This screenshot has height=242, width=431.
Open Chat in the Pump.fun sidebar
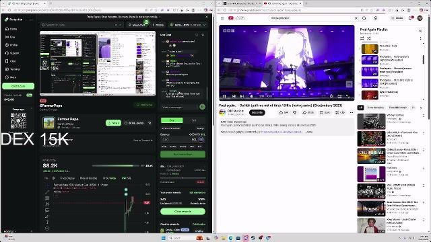click(11, 61)
